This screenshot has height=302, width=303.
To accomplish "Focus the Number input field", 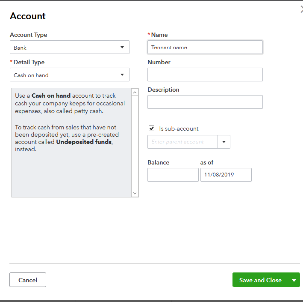I will point(205,75).
